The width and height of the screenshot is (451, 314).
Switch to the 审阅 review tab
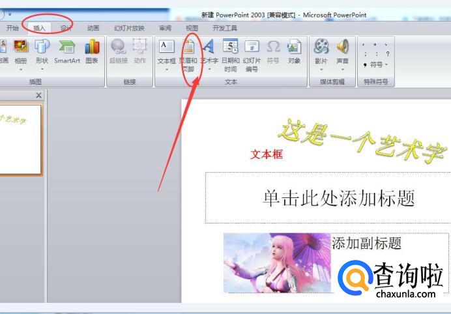[x=165, y=28]
